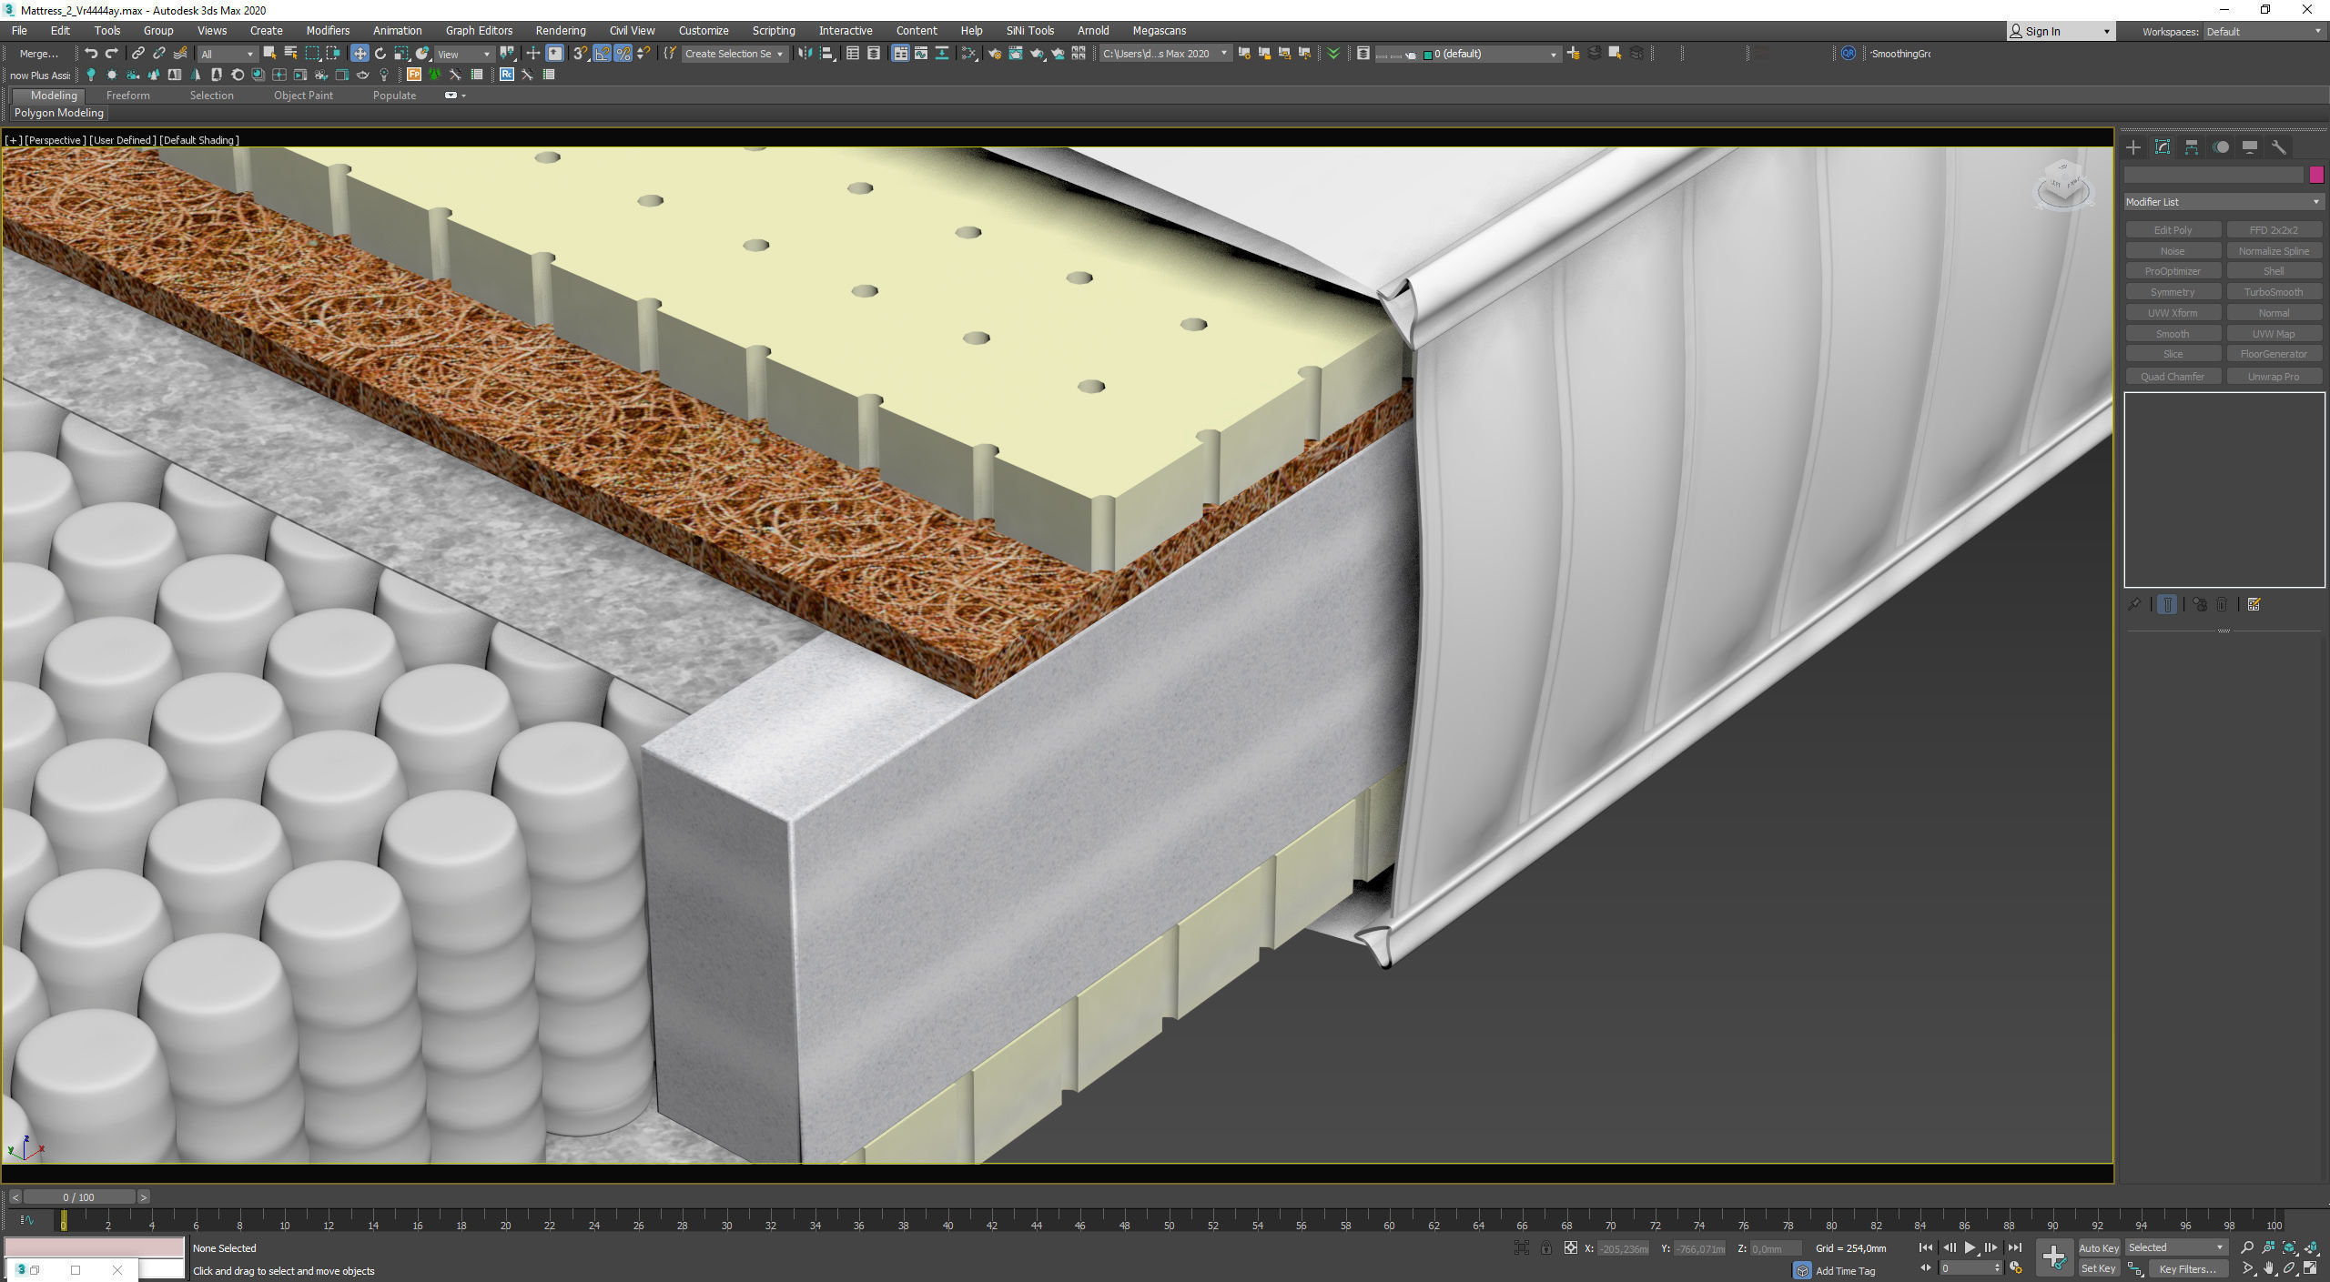Toggle Absolute/Offset transform type-in mode
2330x1282 pixels.
[x=1570, y=1248]
